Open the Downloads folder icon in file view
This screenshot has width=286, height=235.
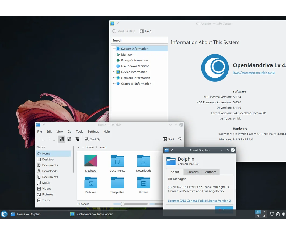click(144, 161)
